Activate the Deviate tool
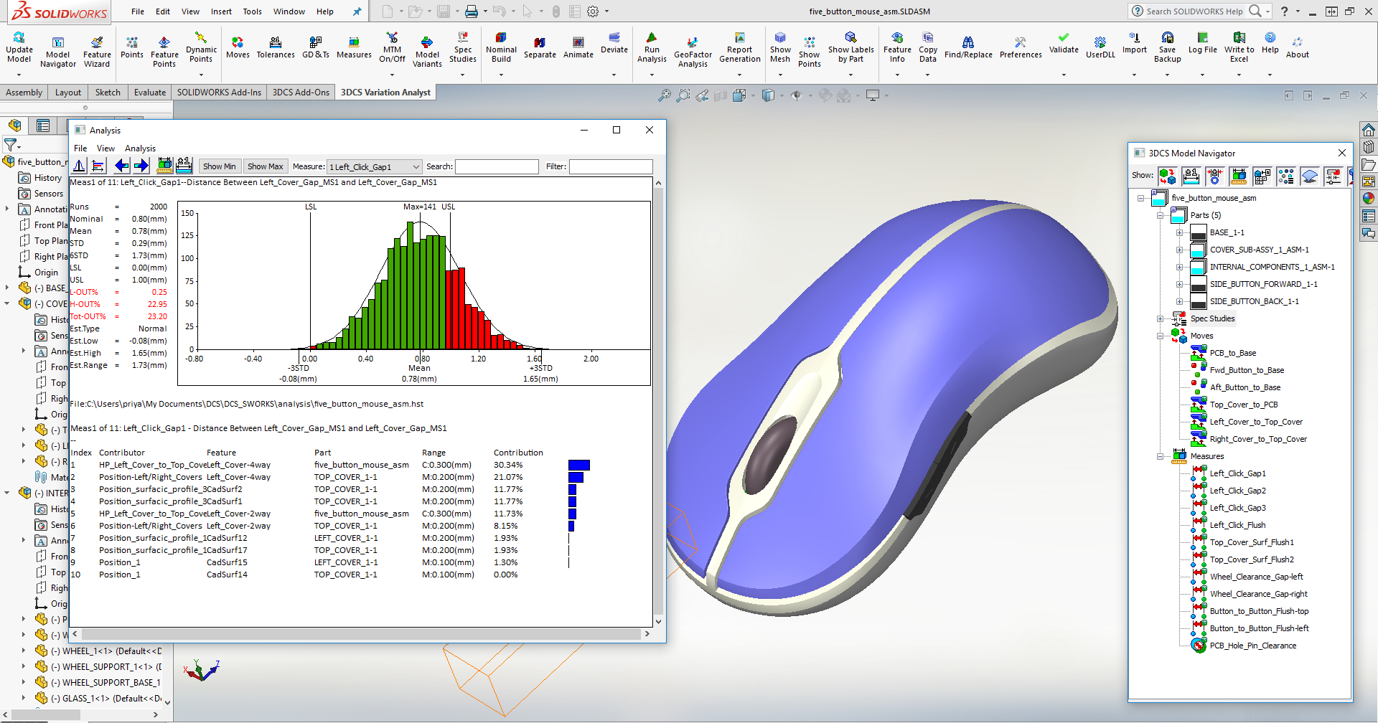This screenshot has width=1378, height=723. point(614,44)
